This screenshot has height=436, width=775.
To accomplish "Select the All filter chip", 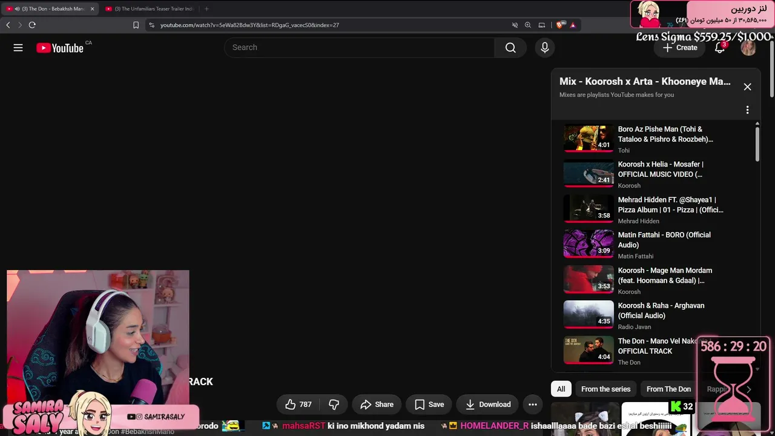I will [561, 389].
